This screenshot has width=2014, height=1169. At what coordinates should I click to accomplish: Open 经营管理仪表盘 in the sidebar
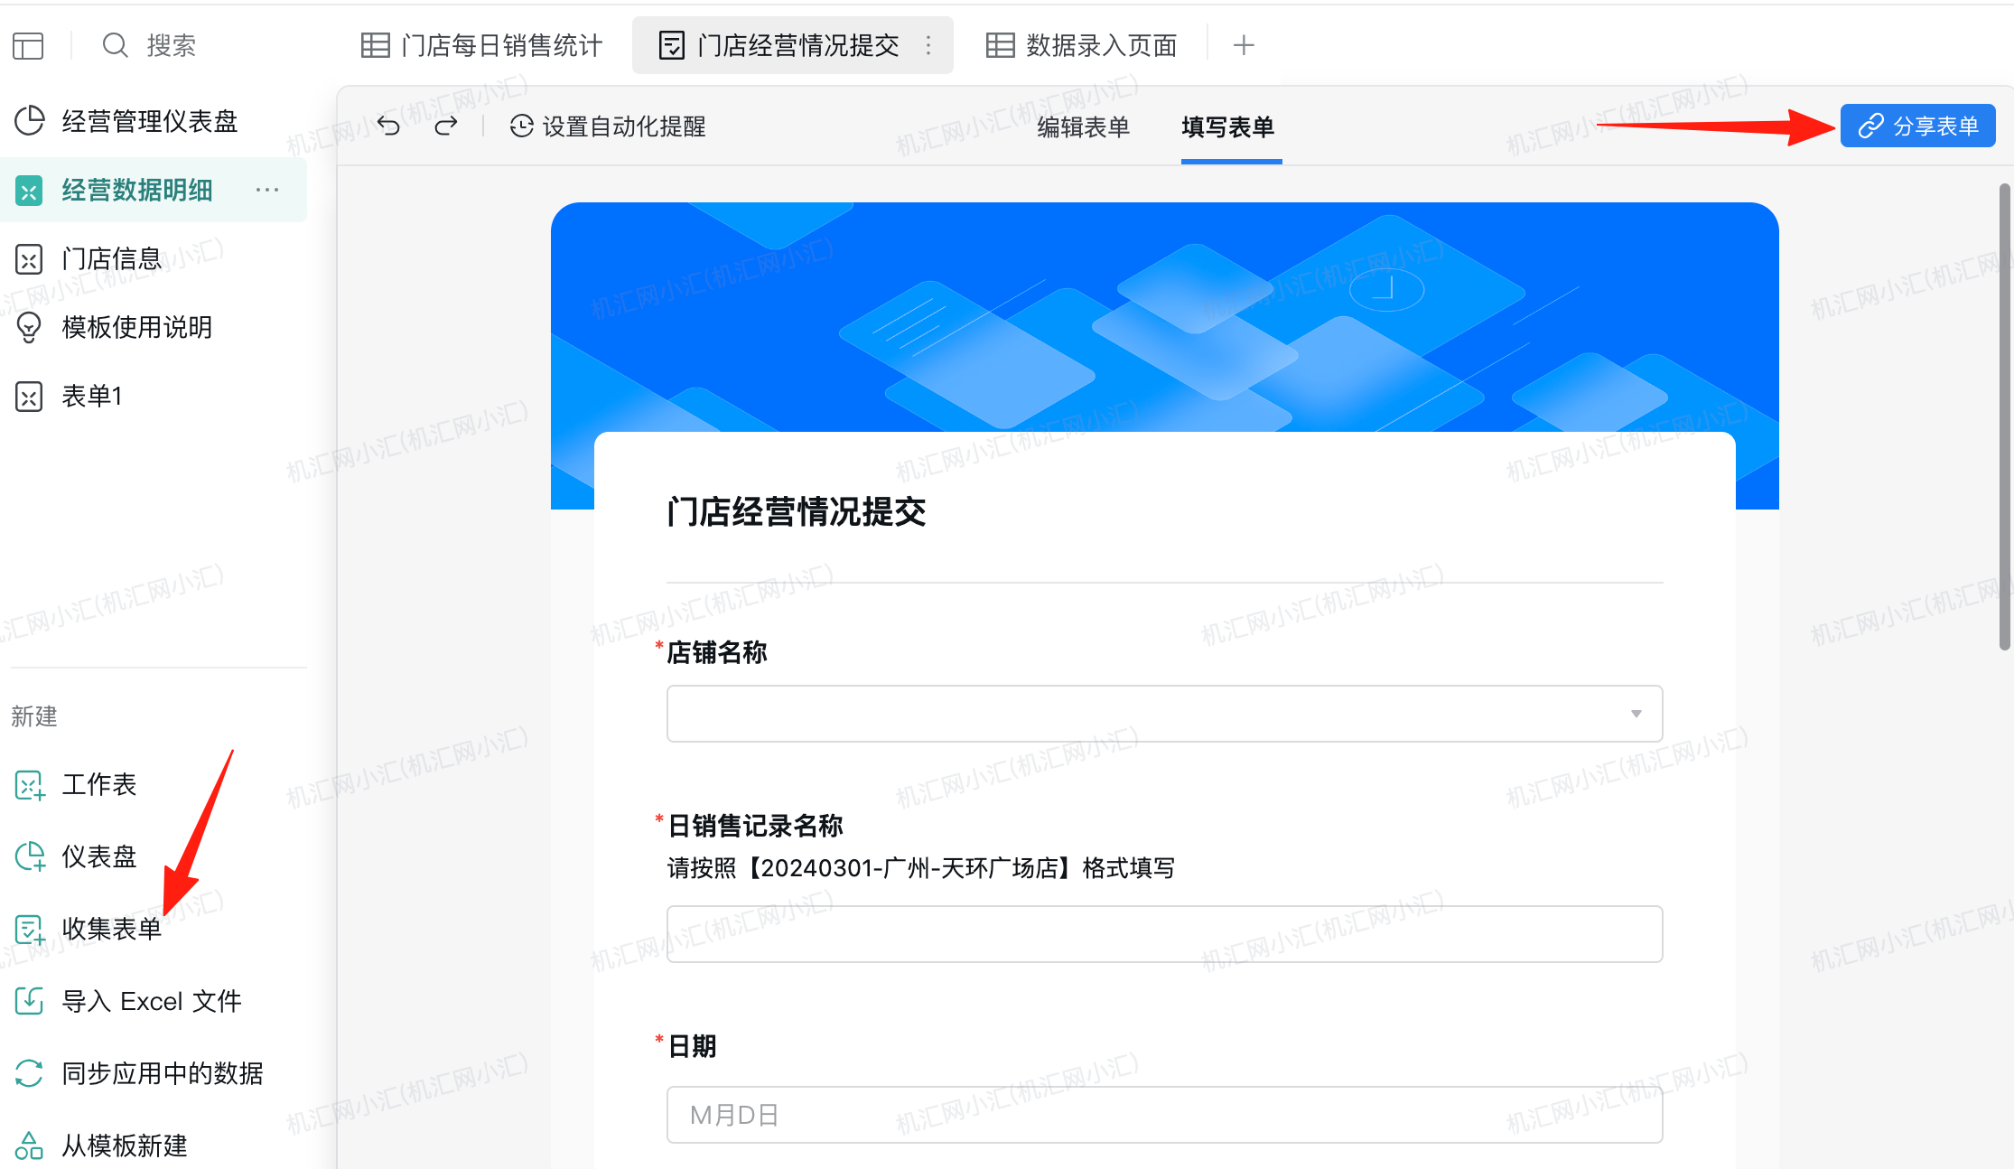click(149, 121)
